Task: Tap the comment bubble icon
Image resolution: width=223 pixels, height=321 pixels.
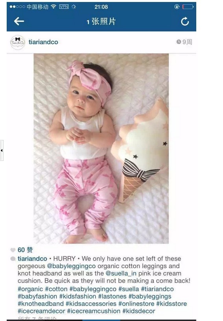Action: pos(13,259)
